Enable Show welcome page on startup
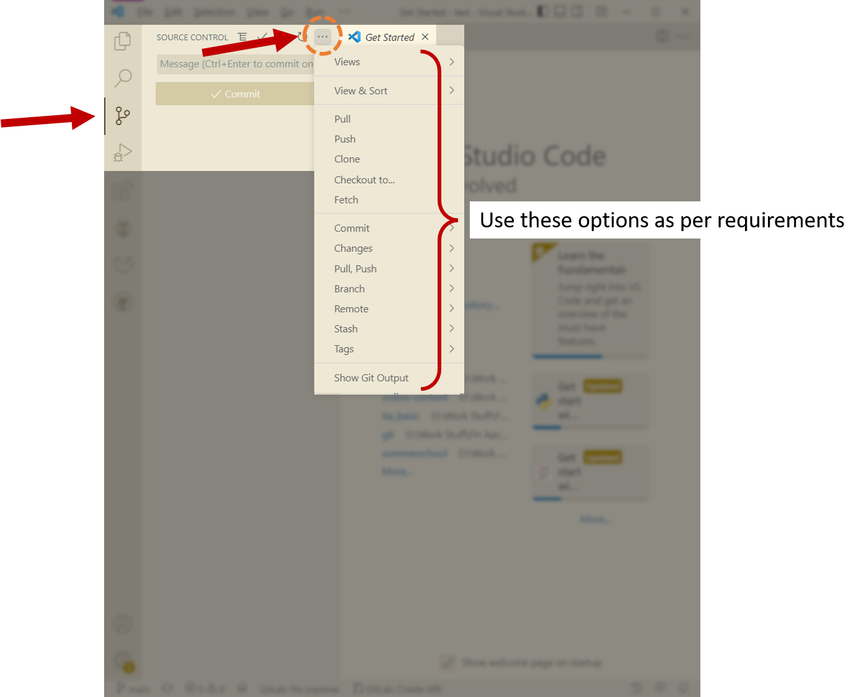 [x=448, y=662]
